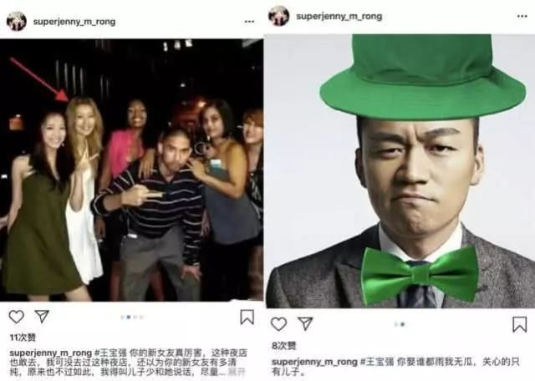Image resolution: width=535 pixels, height=381 pixels.
Task: Share the right post via paper plane
Action: pyautogui.click(x=305, y=323)
